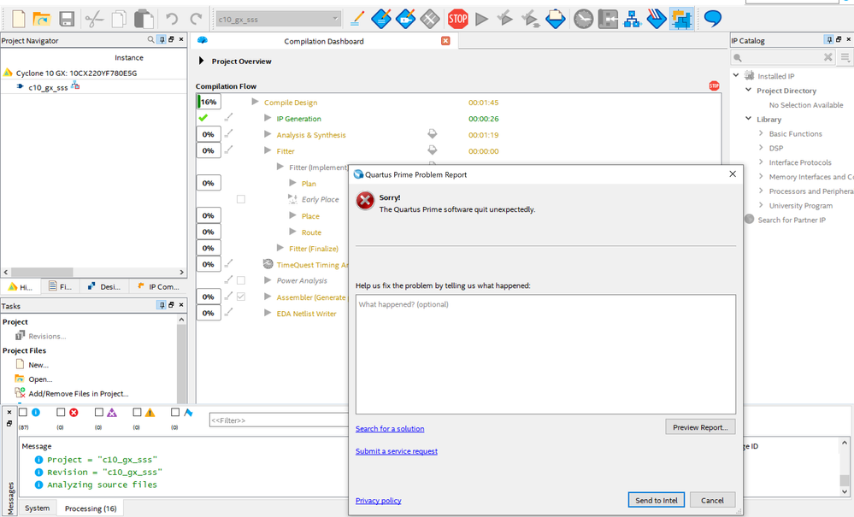
Task: Expand Basic Functions in IP Catalog
Action: (761, 132)
